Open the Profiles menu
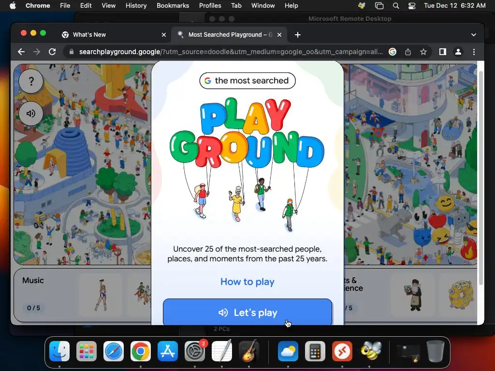Viewport: 495px width, 371px height. click(x=210, y=5)
